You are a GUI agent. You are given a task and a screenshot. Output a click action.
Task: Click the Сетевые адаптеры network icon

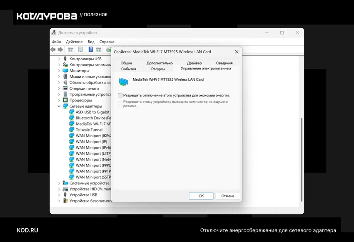(65, 106)
